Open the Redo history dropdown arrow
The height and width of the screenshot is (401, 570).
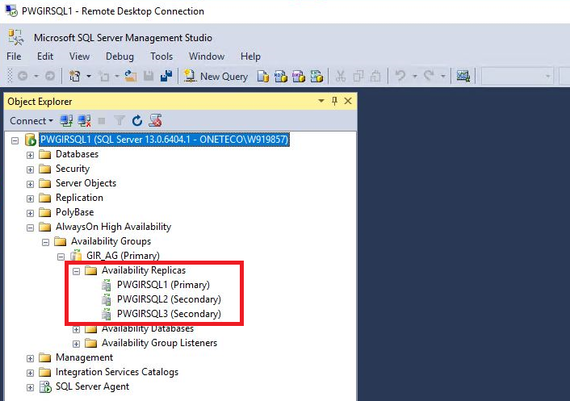[443, 76]
